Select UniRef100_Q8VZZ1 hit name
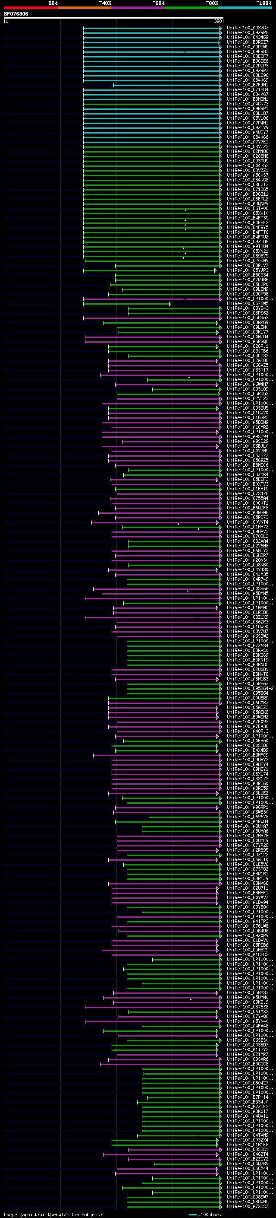Viewport: 276px width, 1218px height. [x=248, y=170]
